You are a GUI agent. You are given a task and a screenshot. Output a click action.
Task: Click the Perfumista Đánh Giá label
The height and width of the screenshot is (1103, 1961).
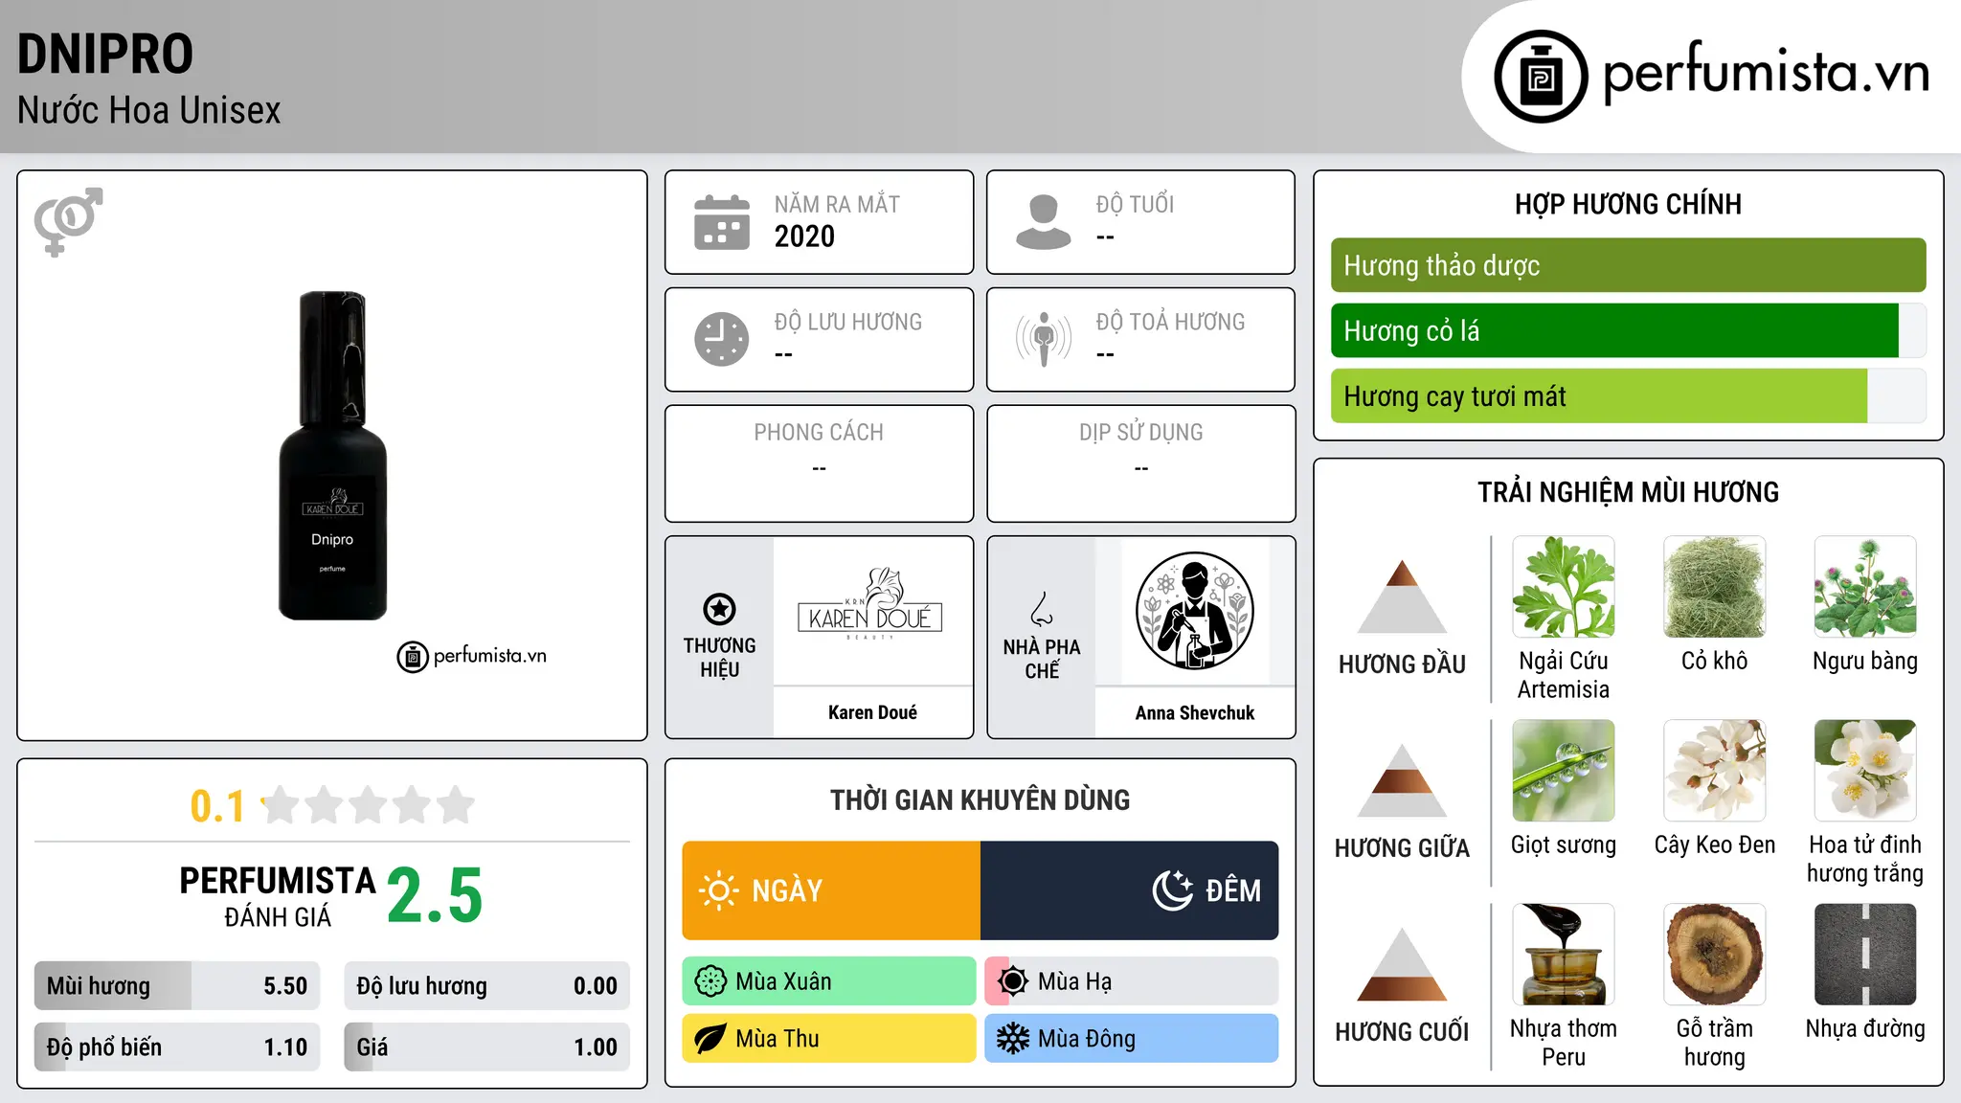tap(278, 897)
